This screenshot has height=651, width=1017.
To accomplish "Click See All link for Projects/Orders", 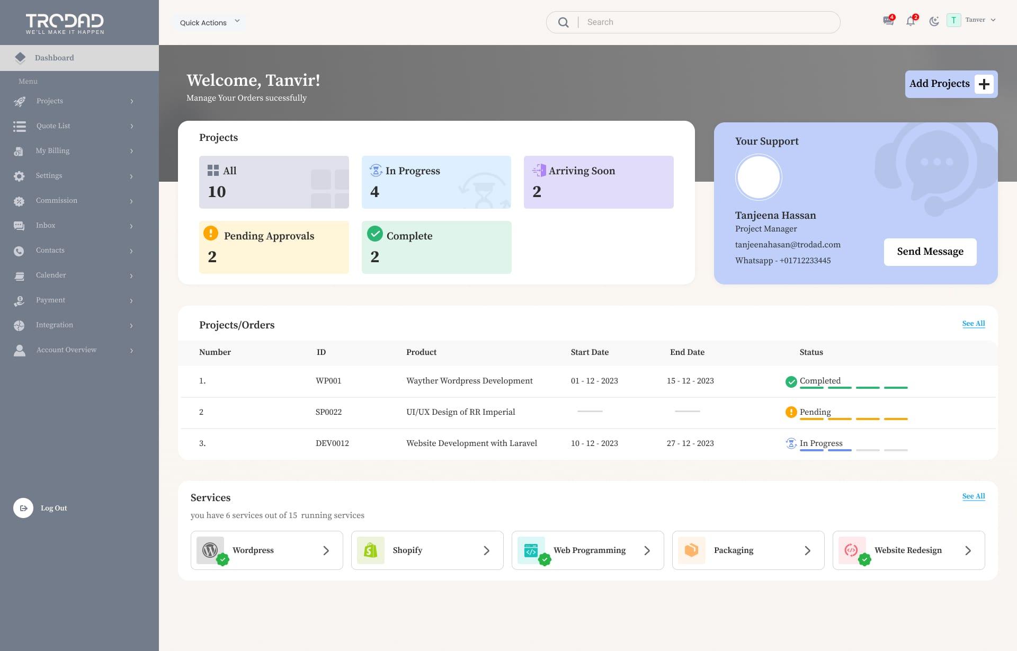I will [973, 324].
